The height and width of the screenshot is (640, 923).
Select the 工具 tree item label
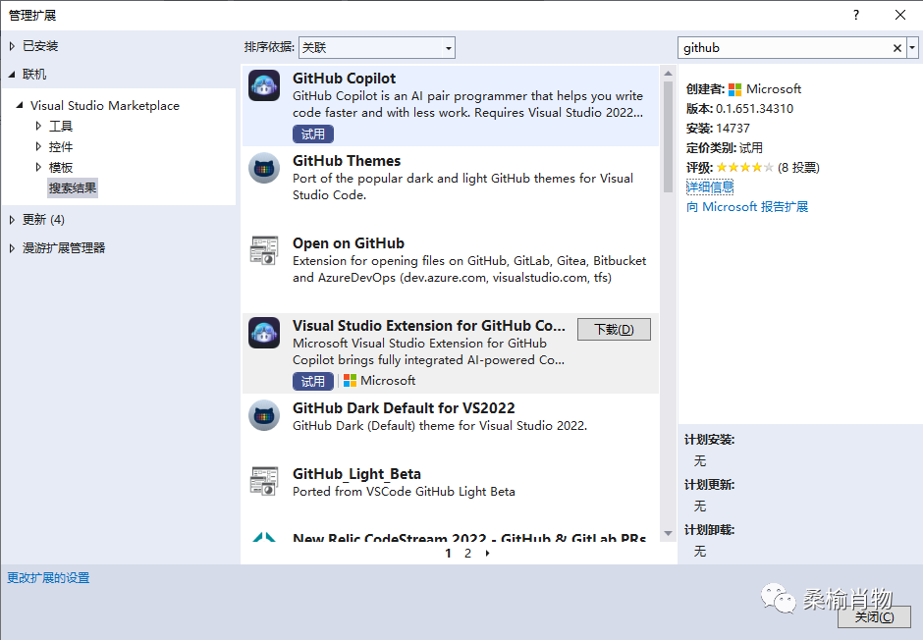coord(61,126)
